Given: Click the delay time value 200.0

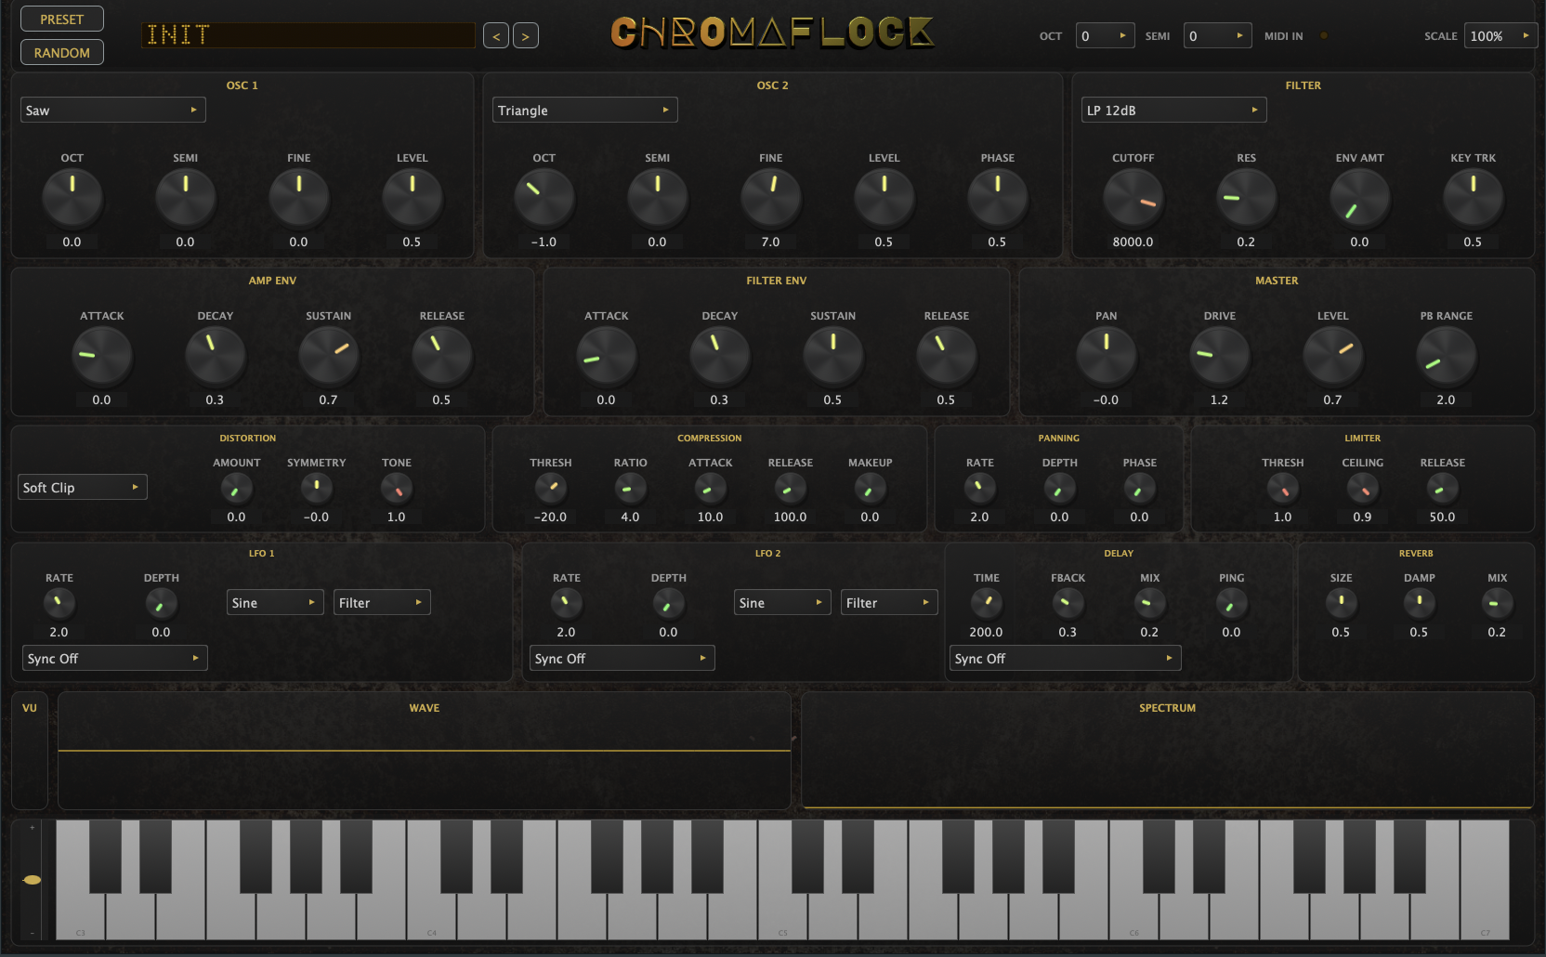Looking at the screenshot, I should pyautogui.click(x=986, y=632).
